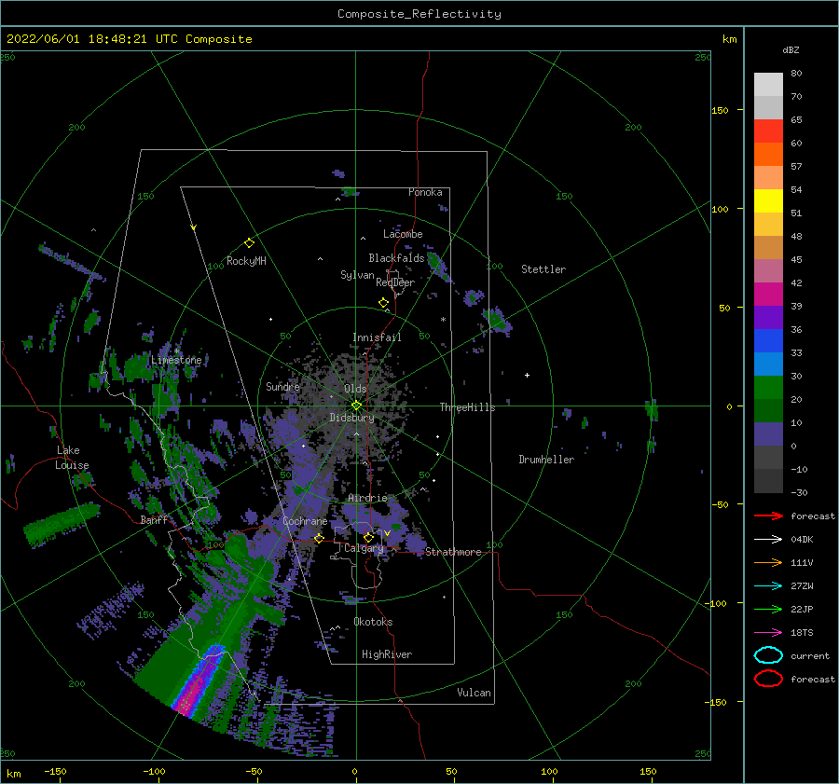Screen dimensions: 839x784
Task: Click the orange 111V arrow icon
Action: click(768, 562)
